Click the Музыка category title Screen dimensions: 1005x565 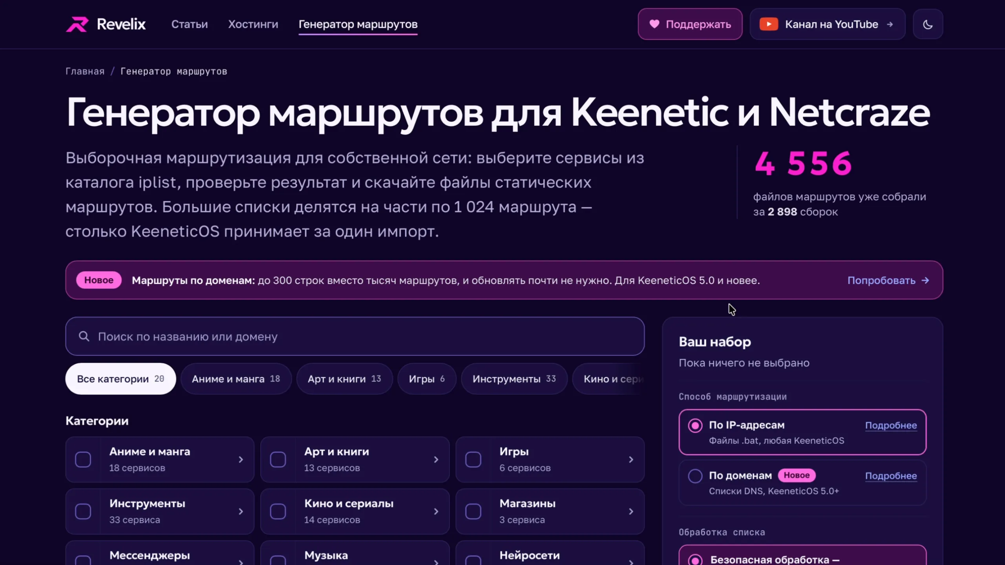click(326, 556)
